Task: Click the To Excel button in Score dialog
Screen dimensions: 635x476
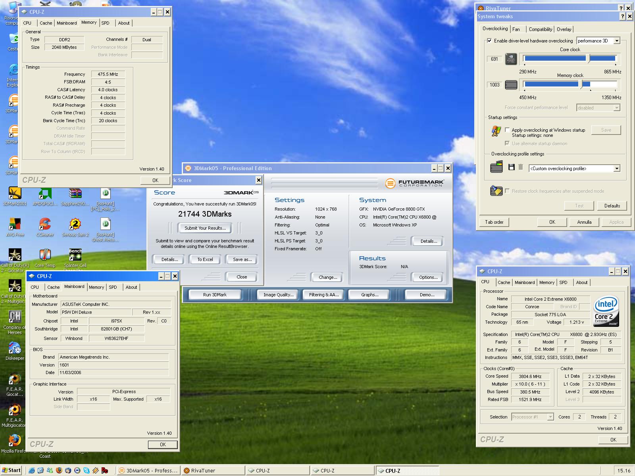Action: [205, 259]
